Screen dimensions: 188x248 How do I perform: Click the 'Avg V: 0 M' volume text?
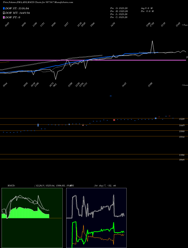[147, 8]
